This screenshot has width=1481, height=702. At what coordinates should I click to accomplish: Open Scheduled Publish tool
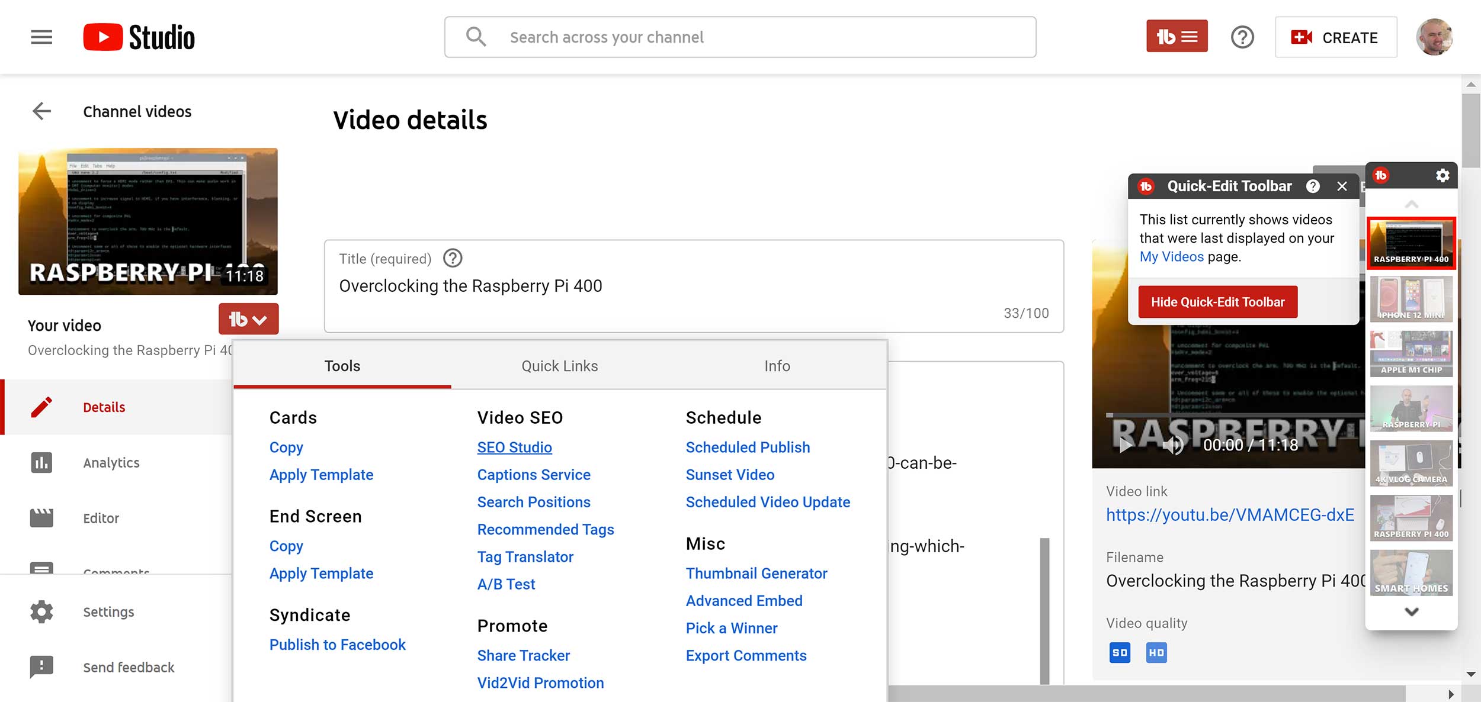(748, 447)
